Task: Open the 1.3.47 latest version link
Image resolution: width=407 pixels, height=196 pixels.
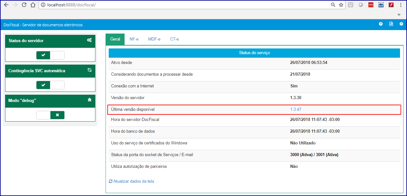Action: [296, 109]
